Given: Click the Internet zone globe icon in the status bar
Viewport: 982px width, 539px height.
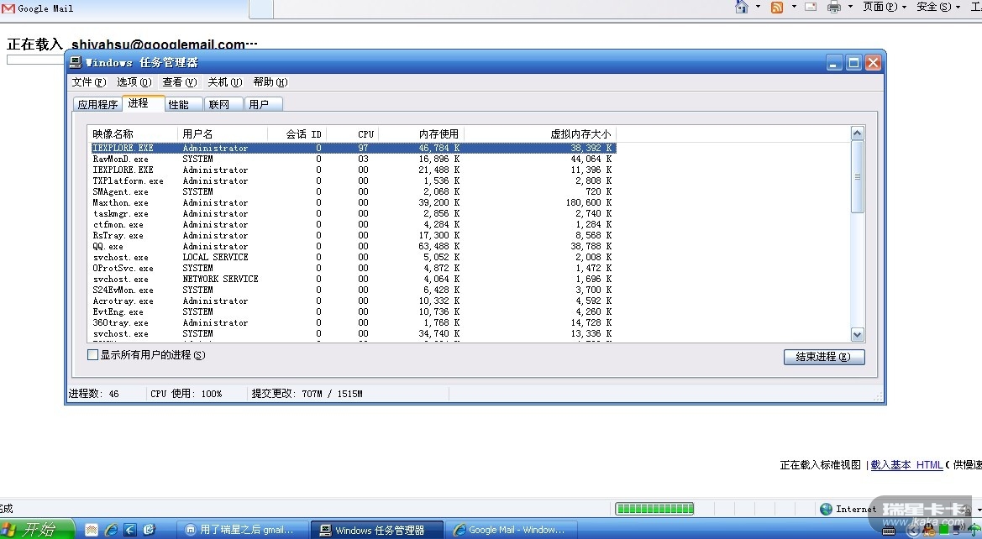Looking at the screenshot, I should 826,509.
